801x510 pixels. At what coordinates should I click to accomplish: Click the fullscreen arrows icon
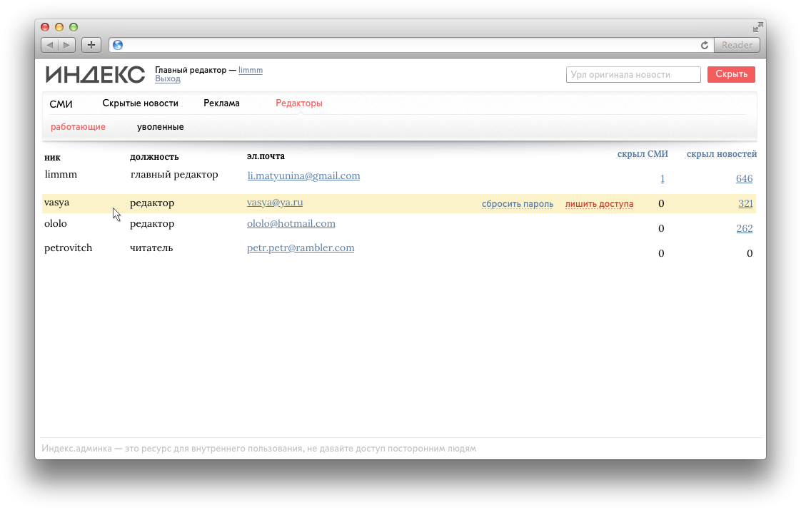point(757,27)
